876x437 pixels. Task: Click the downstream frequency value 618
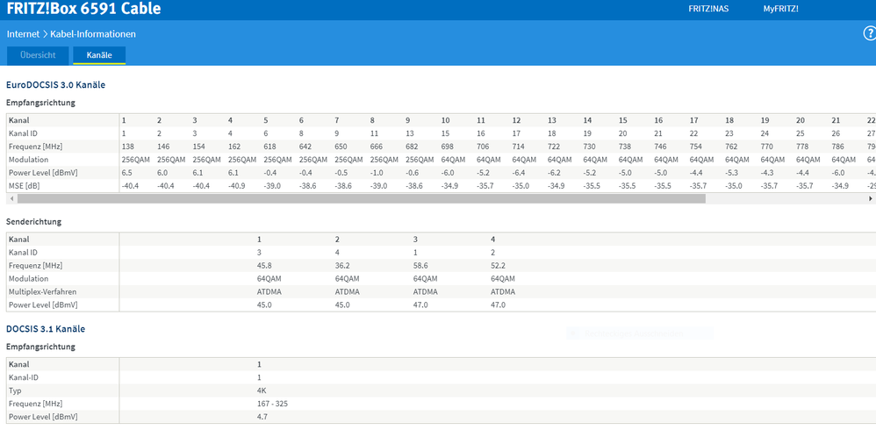click(x=270, y=147)
